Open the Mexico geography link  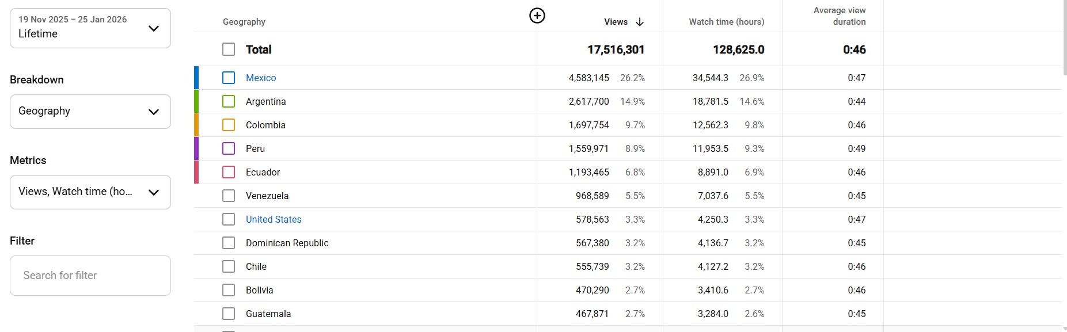(x=261, y=78)
